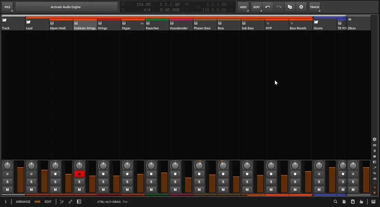This screenshot has width=380, height=207.
Task: Click the delete icon in top toolbar
Action: pyautogui.click(x=301, y=7)
